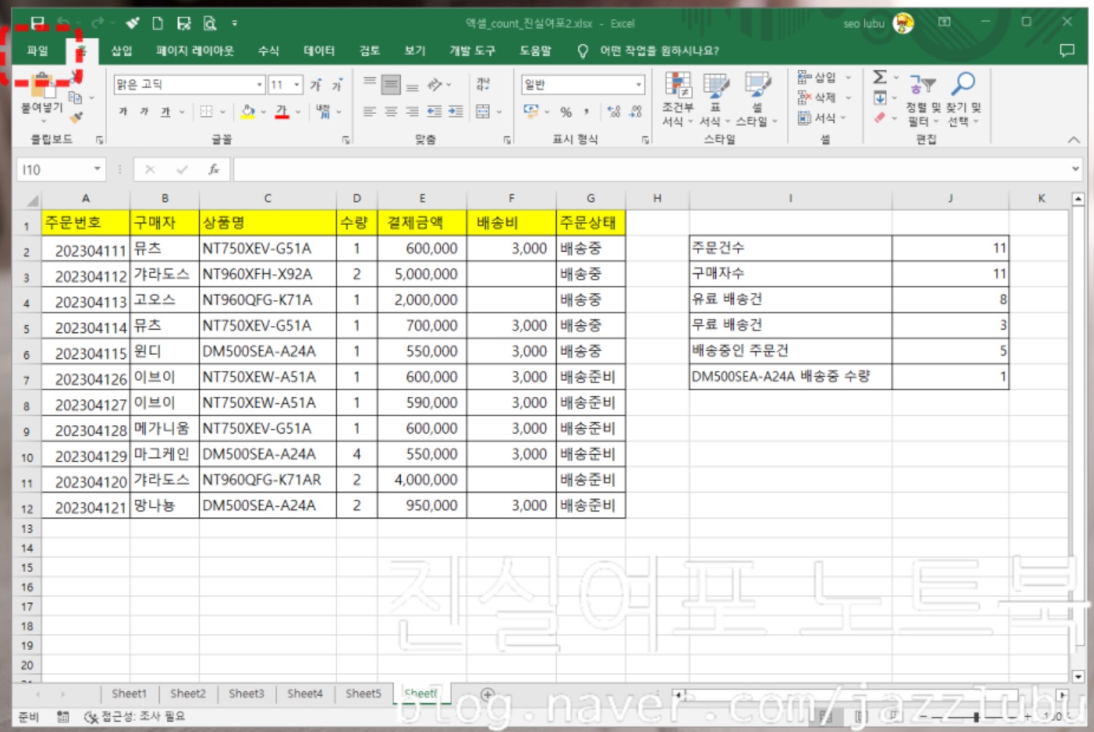Image resolution: width=1094 pixels, height=732 pixels.
Task: Open the Clear eraser tool
Action: pyautogui.click(x=880, y=118)
